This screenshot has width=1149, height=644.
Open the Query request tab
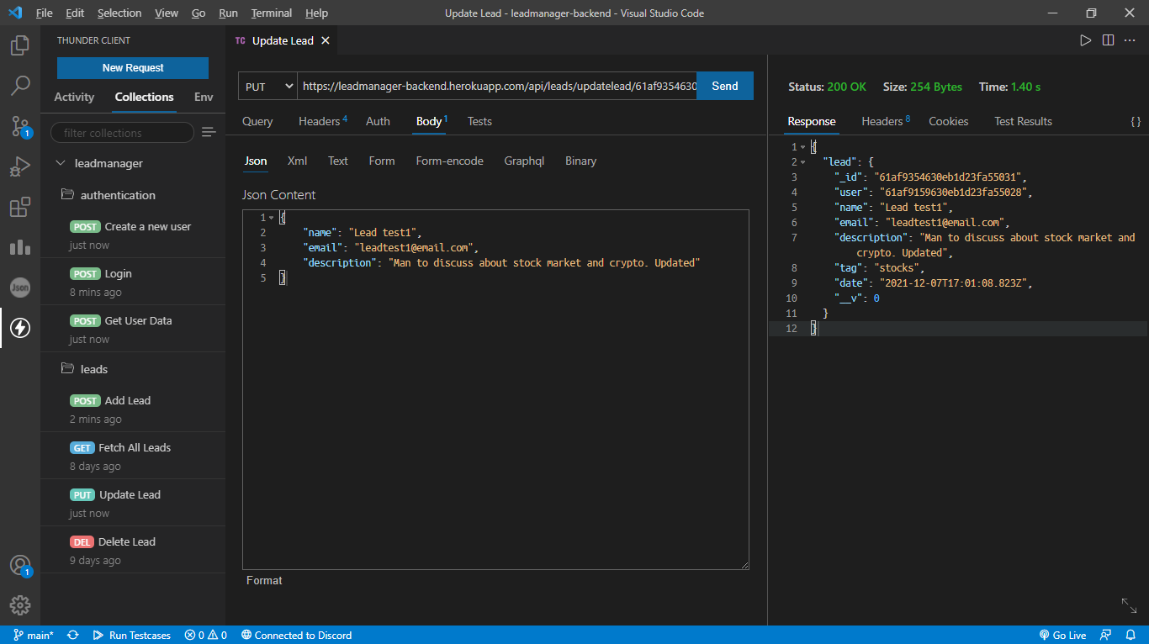tap(257, 121)
